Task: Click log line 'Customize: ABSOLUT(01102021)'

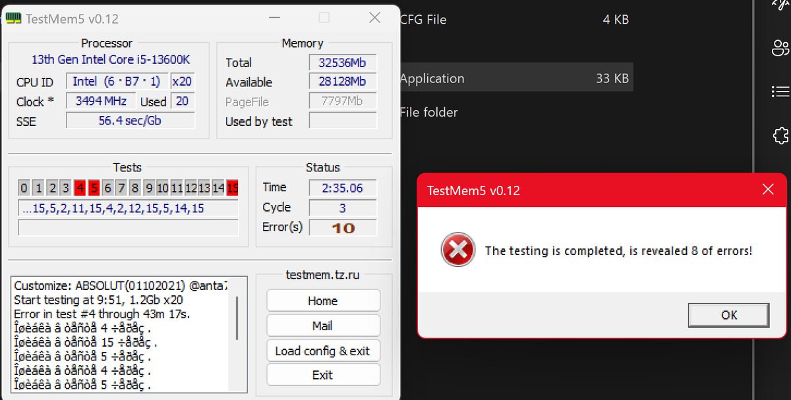Action: (121, 286)
